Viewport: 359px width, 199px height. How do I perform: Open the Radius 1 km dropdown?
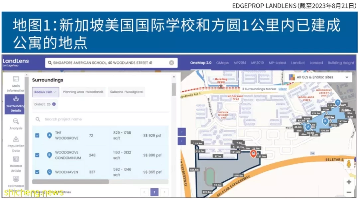click(45, 92)
